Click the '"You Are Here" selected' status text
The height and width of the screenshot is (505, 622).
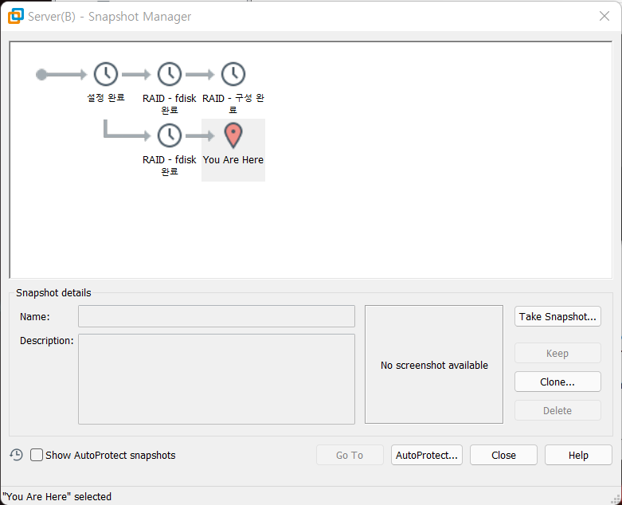tap(57, 497)
